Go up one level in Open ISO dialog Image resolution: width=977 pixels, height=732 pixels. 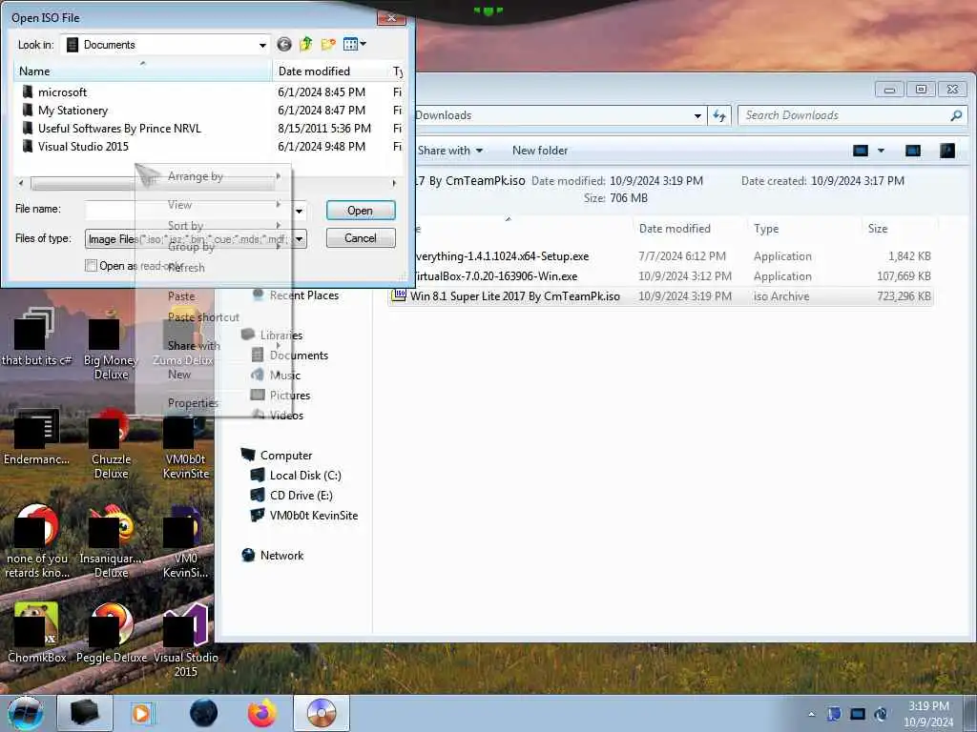point(305,44)
